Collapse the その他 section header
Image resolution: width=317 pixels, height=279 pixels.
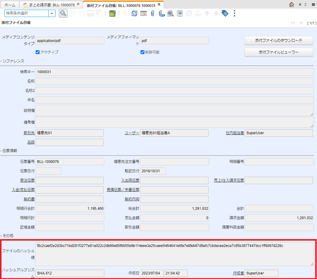pos(7,235)
